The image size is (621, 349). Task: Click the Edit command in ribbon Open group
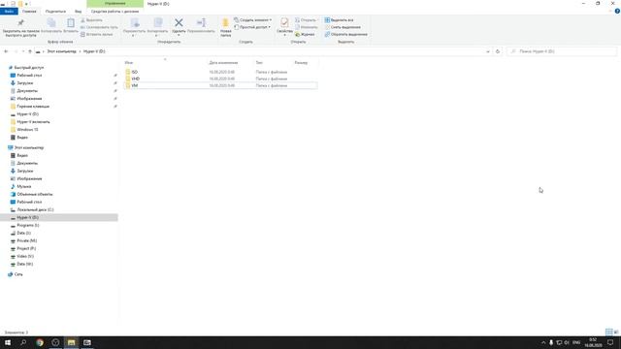pos(307,27)
